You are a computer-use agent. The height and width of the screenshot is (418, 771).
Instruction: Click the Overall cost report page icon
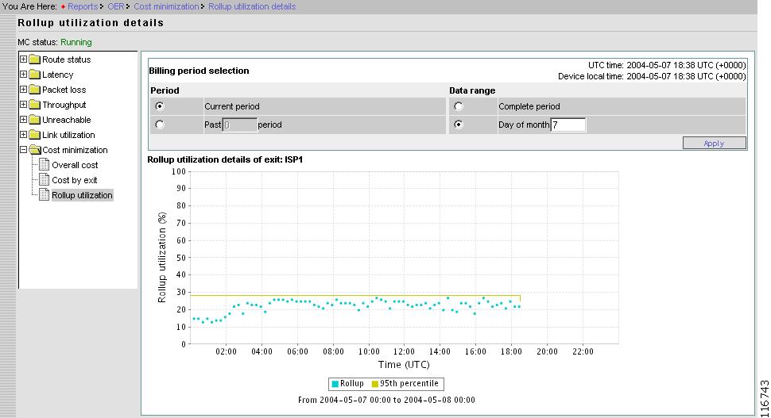pyautogui.click(x=45, y=165)
